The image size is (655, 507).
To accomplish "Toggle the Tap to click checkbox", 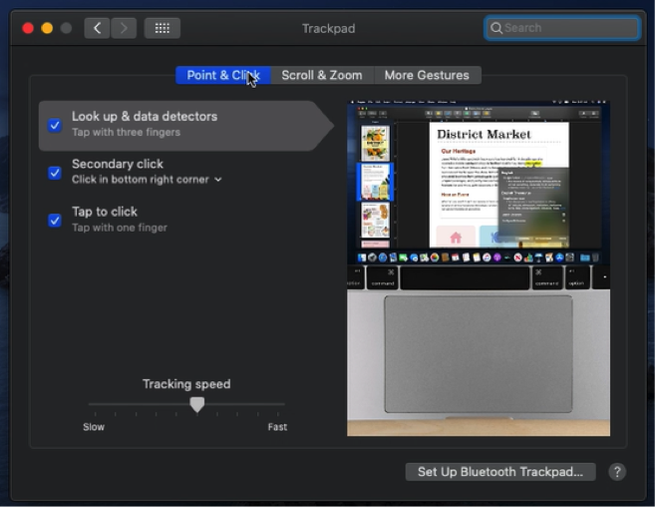I will tap(55, 220).
